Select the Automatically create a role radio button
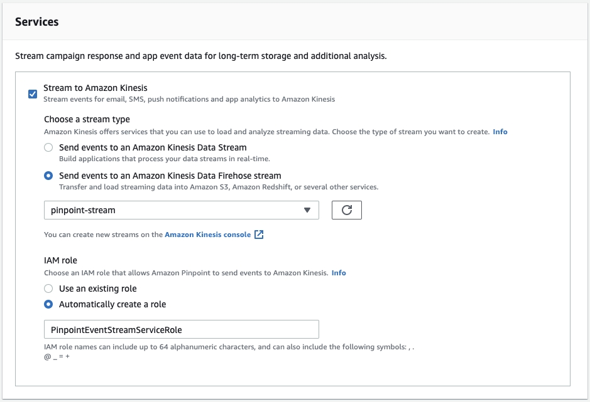 tap(48, 304)
